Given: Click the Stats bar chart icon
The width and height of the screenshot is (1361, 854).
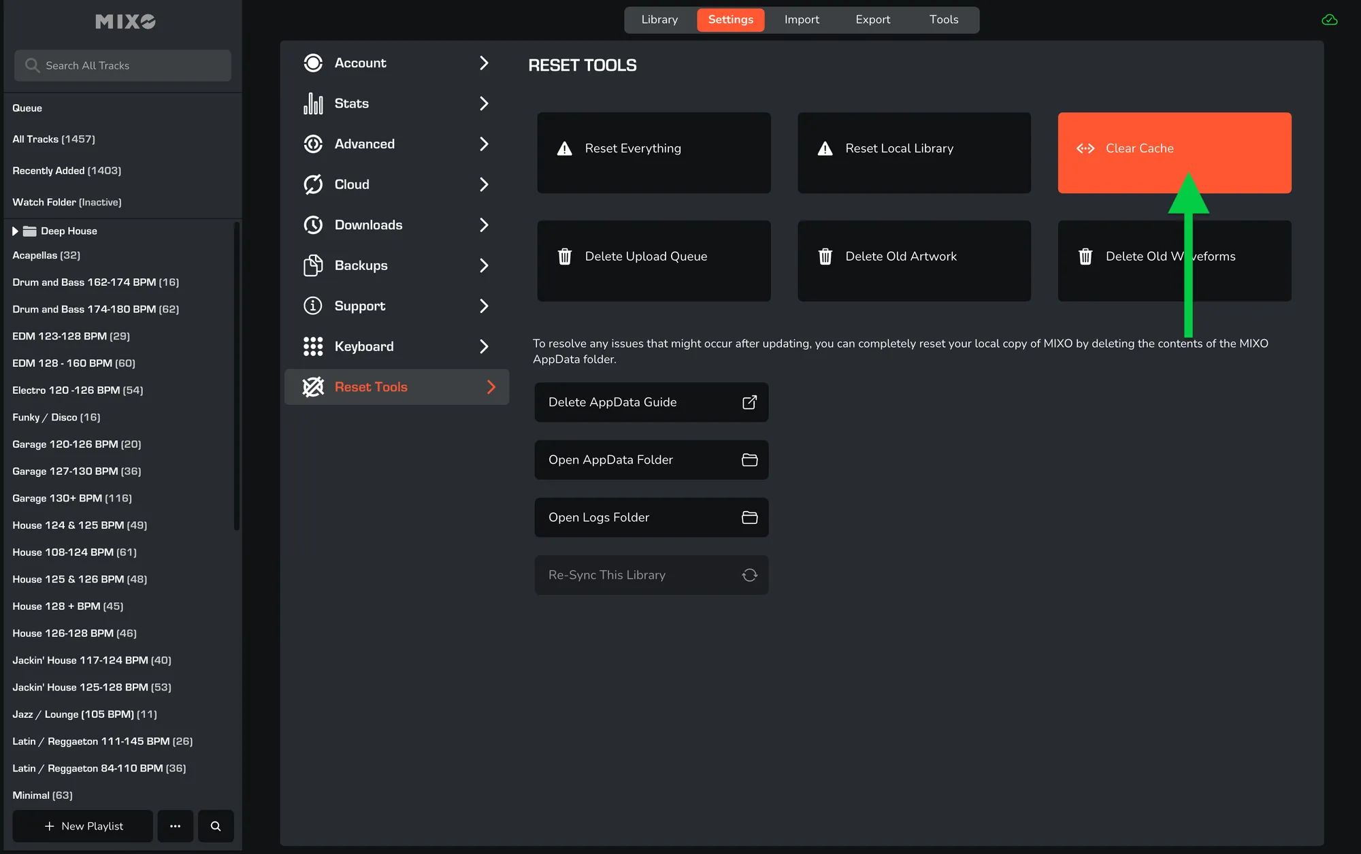Looking at the screenshot, I should click(313, 103).
